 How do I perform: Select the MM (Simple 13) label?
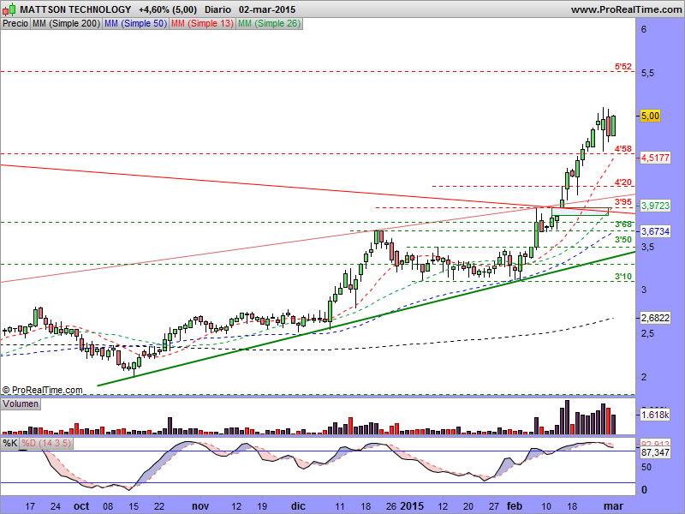(202, 24)
